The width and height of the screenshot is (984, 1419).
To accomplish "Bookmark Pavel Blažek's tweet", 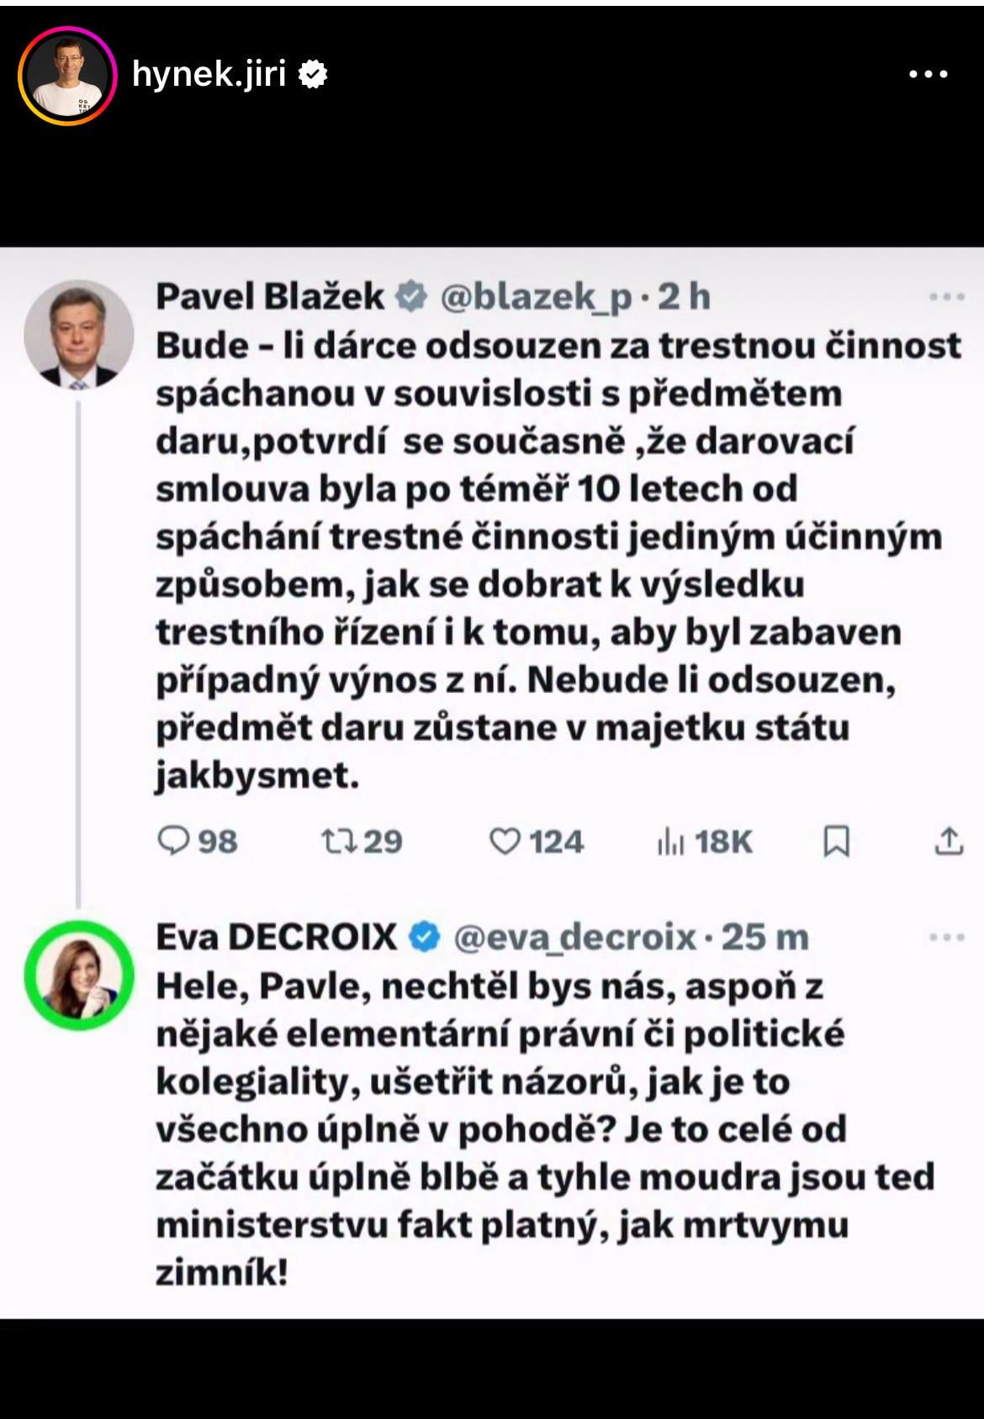I will click(836, 841).
